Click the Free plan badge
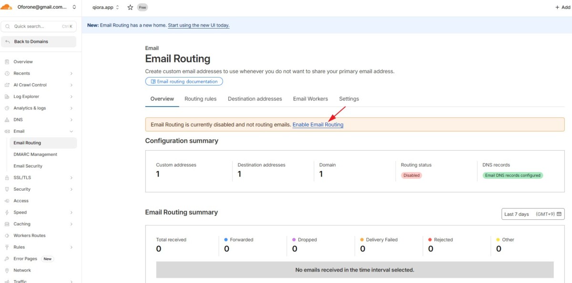The width and height of the screenshot is (572, 283). click(142, 8)
